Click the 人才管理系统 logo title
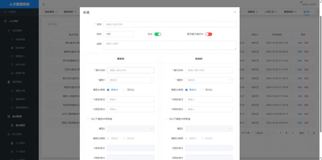The image size is (322, 160). [x=19, y=4]
